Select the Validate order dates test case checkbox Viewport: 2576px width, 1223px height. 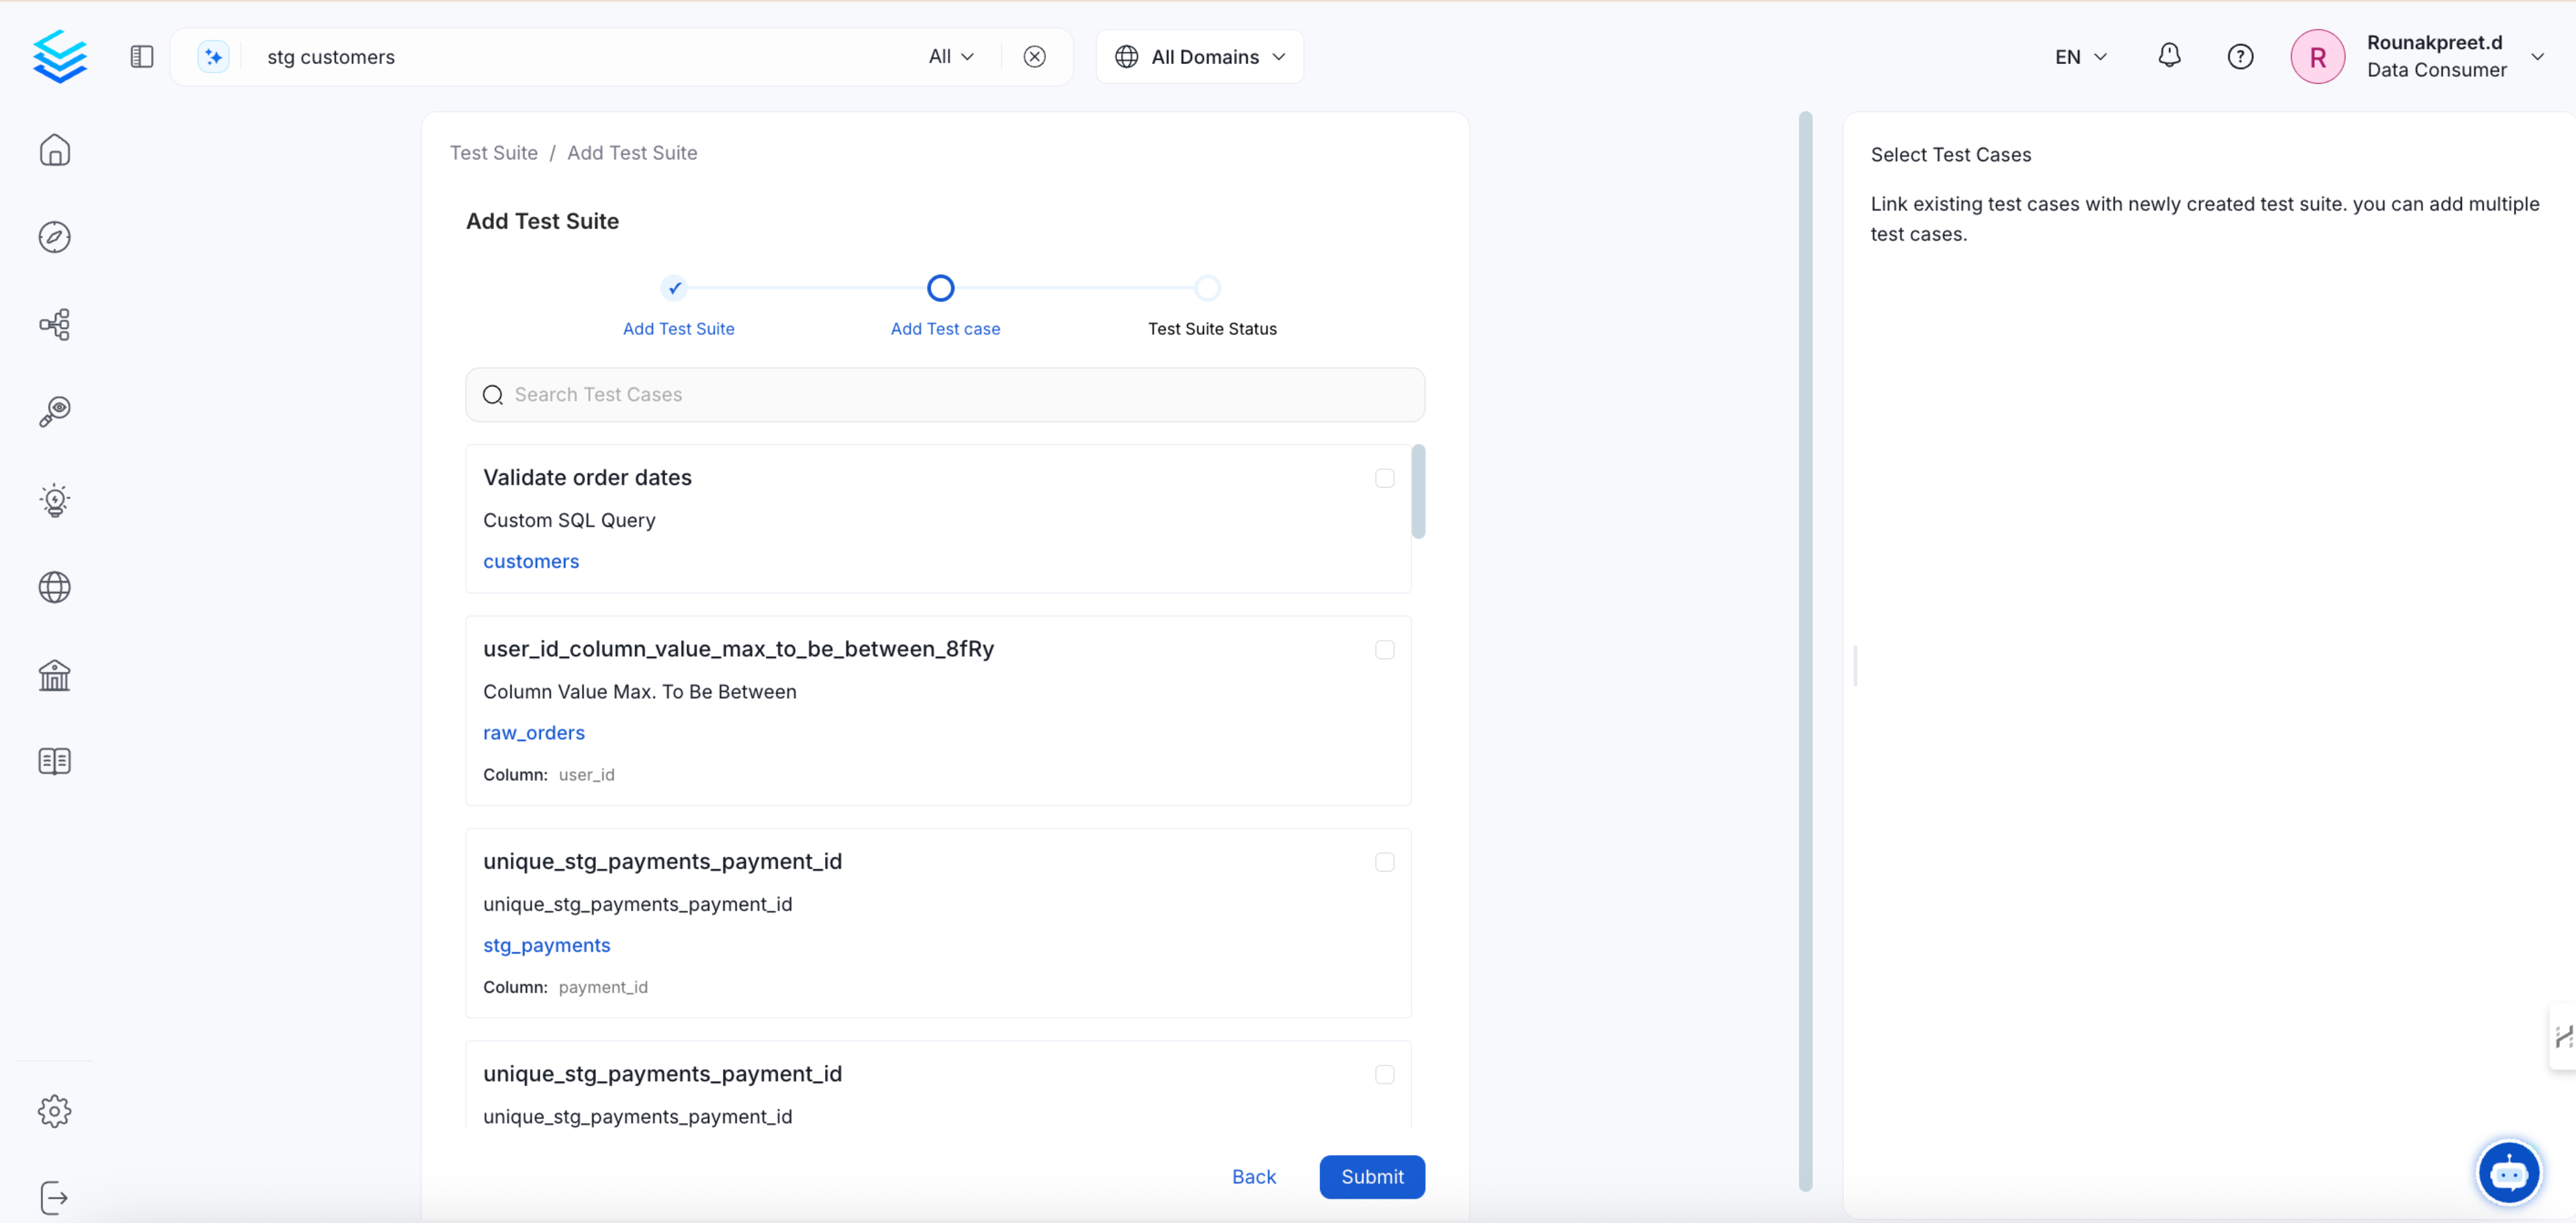point(1384,478)
